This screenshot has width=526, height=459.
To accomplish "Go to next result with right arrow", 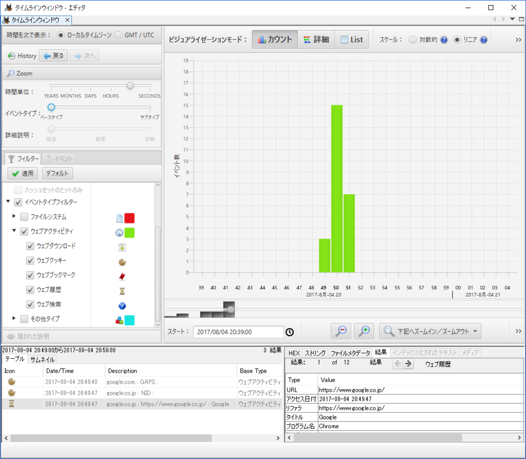I will (x=408, y=363).
